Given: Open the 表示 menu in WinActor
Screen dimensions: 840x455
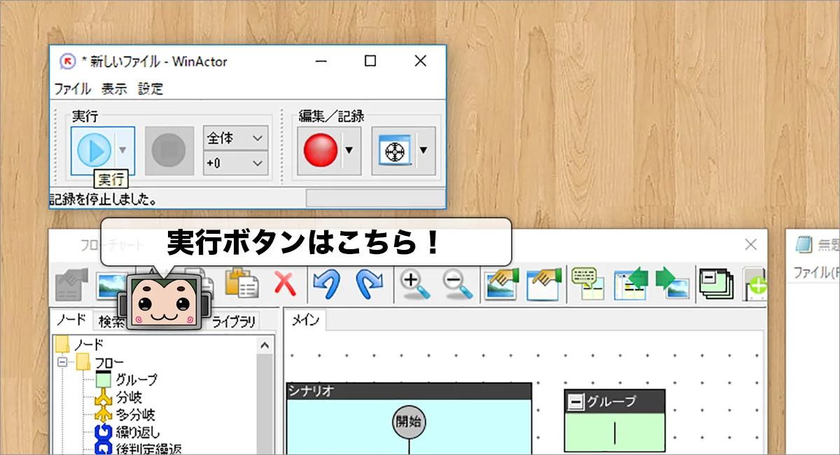Looking at the screenshot, I should point(114,89).
